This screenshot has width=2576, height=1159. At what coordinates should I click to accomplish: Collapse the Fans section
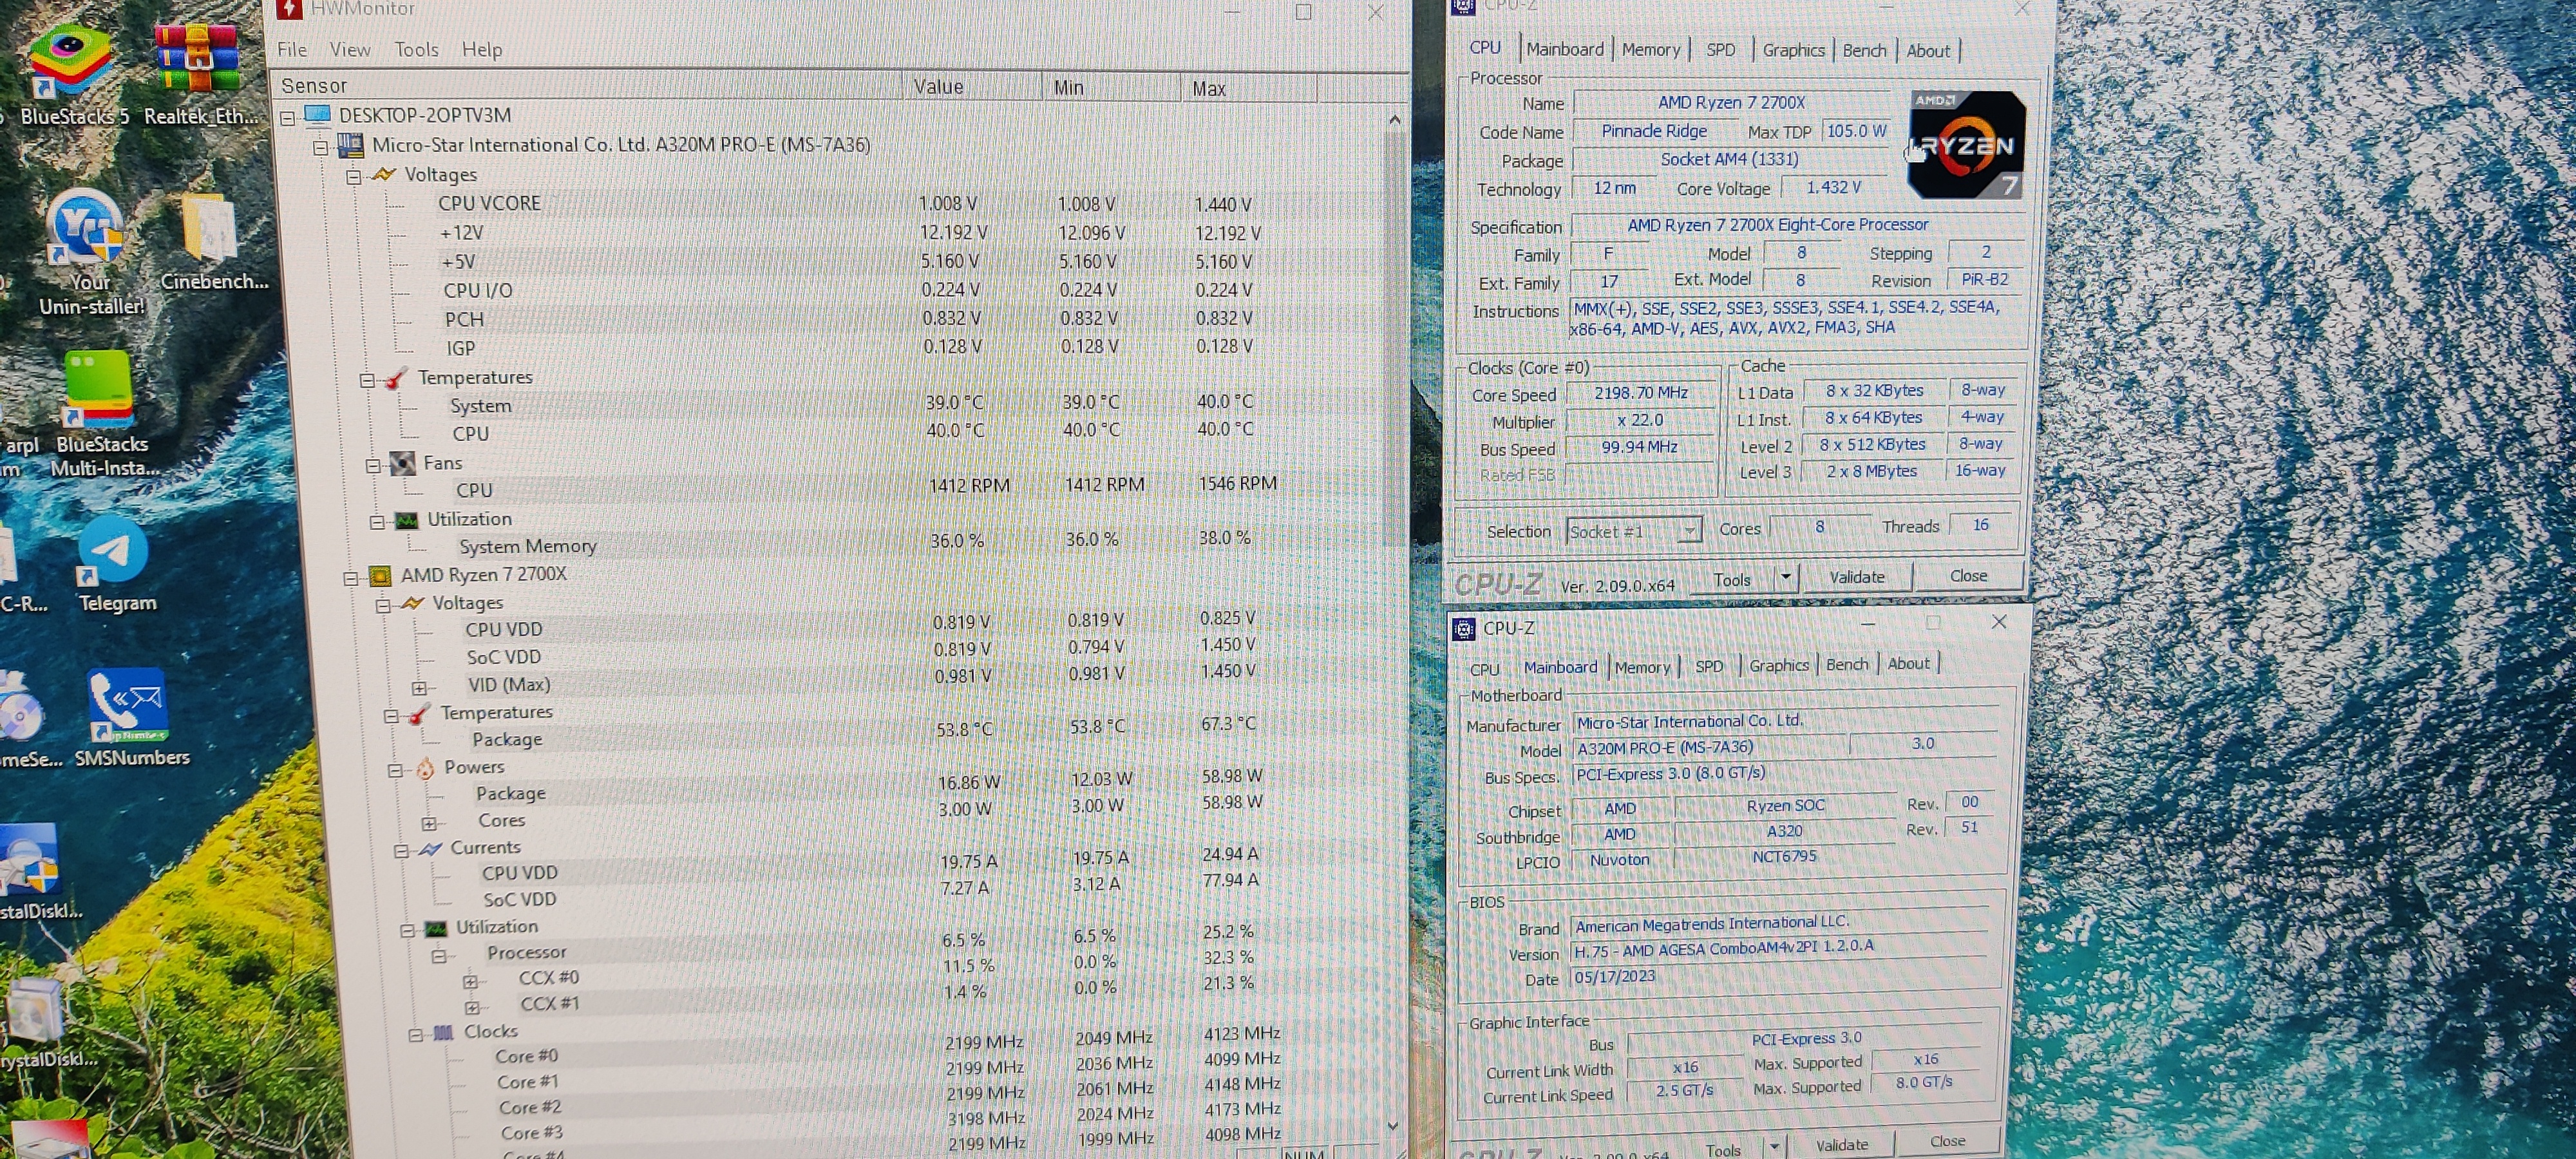pyautogui.click(x=373, y=465)
